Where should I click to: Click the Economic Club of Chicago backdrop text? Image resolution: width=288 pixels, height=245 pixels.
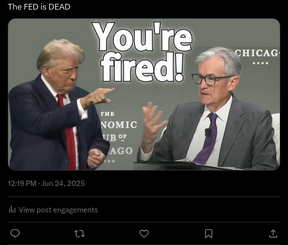click(x=118, y=132)
